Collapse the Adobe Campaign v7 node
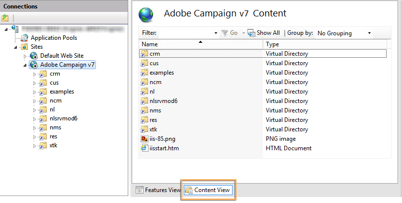402x203 pixels. coord(25,65)
